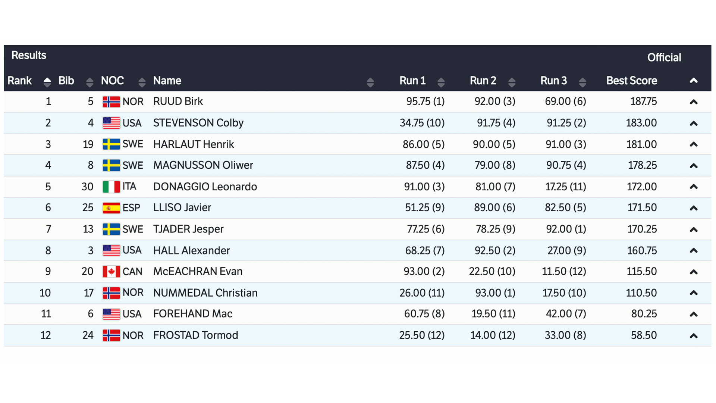Viewport: 716px width, 403px height.
Task: Select best score 187.75 cell
Action: [644, 101]
